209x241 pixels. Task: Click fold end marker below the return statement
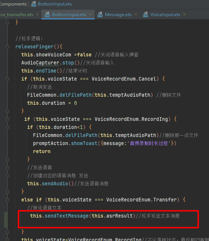point(7,159)
